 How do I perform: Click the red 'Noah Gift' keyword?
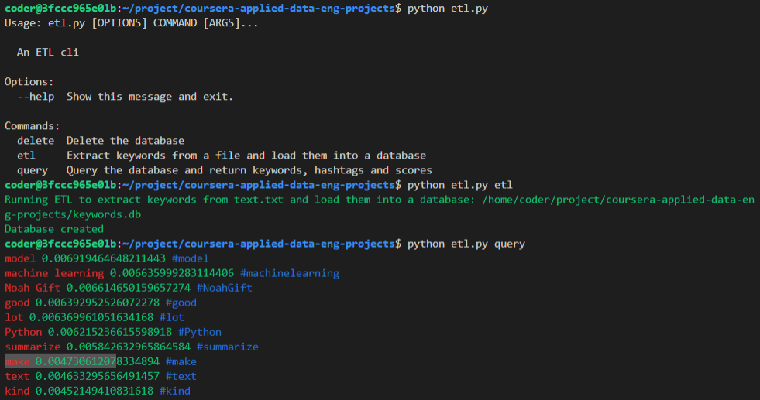click(33, 288)
